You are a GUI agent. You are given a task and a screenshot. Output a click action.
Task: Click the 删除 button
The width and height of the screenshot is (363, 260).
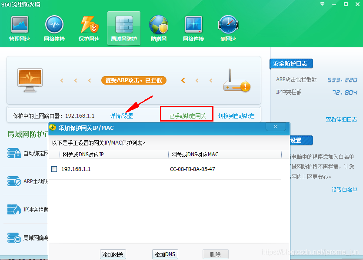tap(216, 254)
